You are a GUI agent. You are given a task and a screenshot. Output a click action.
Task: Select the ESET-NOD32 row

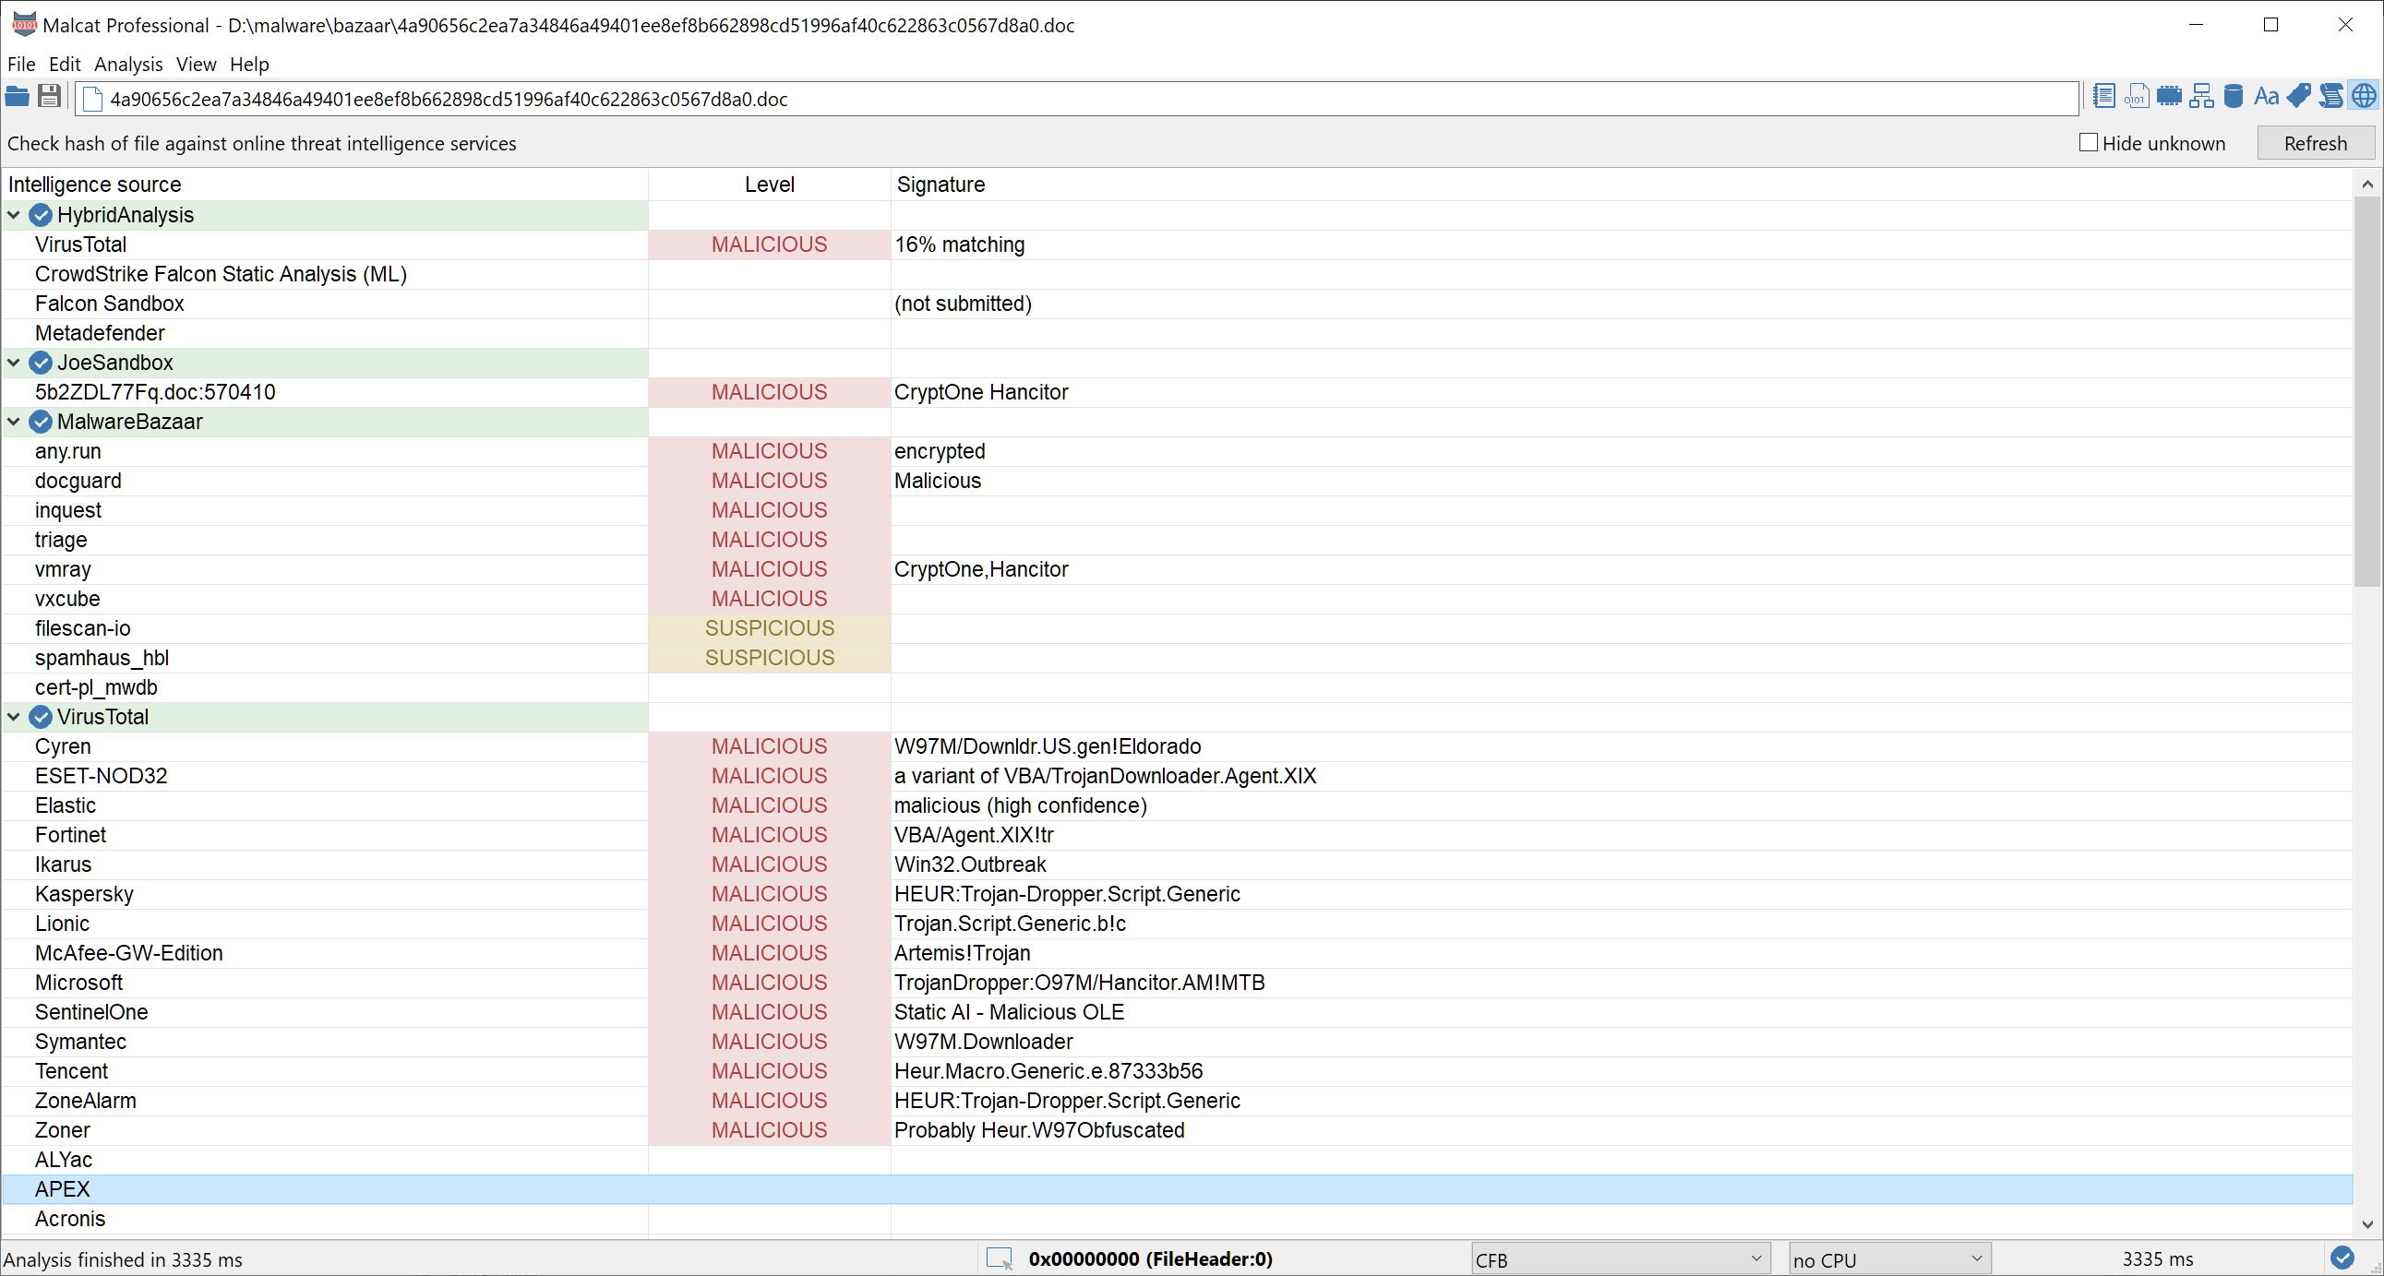point(1177,776)
